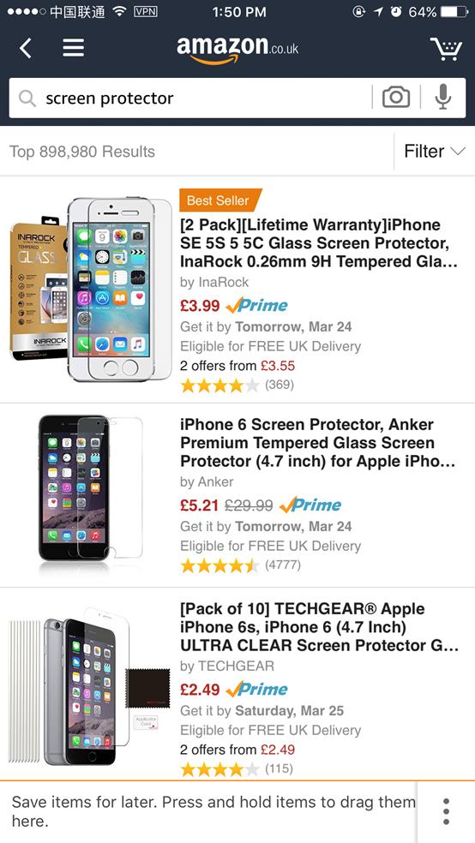Tap the Best Seller badge
This screenshot has width=475, height=843.
pos(220,200)
